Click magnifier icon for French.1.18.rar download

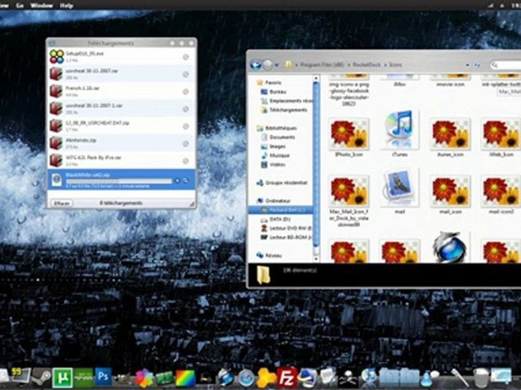186,92
